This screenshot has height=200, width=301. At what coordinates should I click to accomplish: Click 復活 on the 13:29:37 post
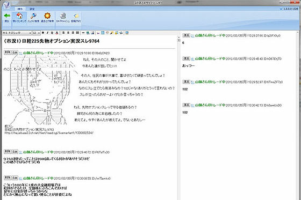click(186, 35)
